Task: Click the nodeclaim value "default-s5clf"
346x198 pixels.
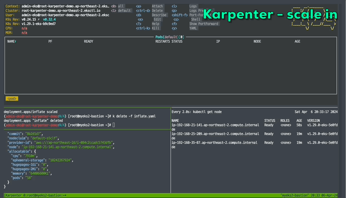Action: [x=44, y=138]
